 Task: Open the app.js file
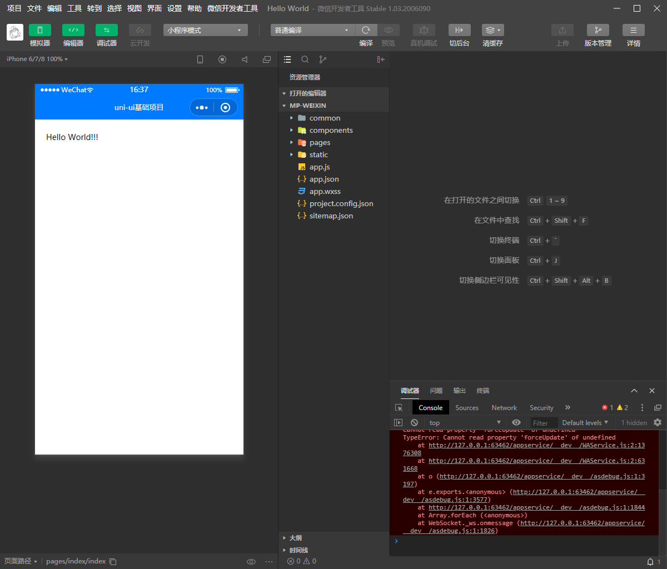pos(333,167)
